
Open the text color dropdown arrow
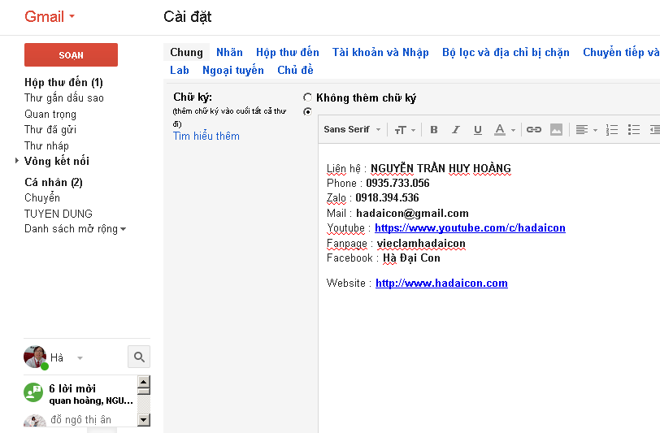click(513, 131)
